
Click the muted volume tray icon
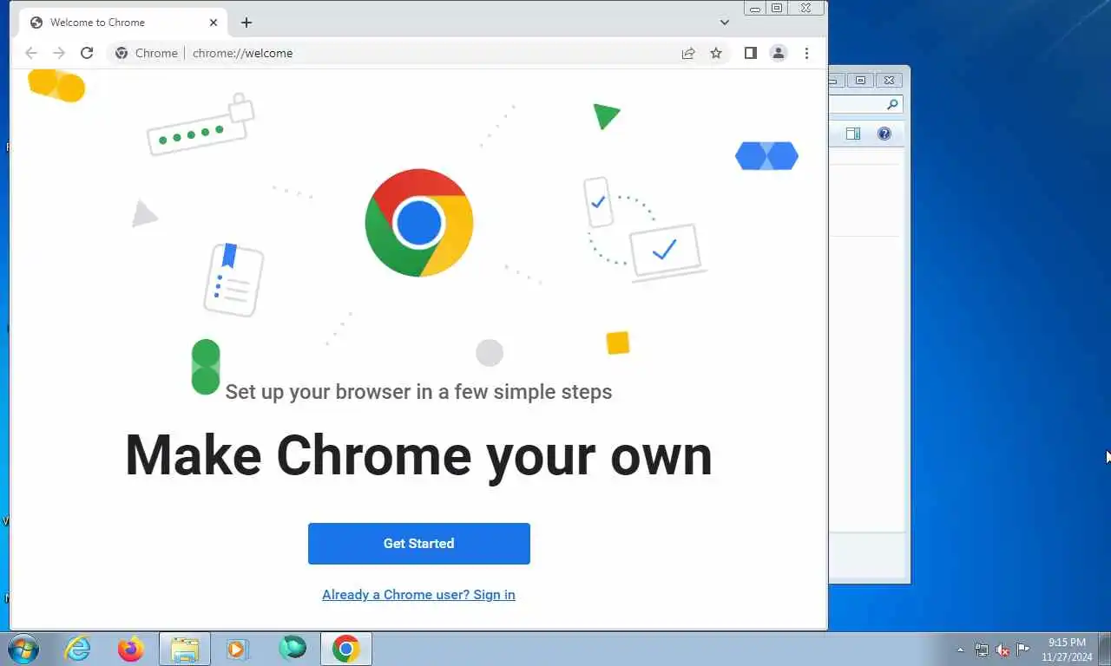coord(1003,650)
